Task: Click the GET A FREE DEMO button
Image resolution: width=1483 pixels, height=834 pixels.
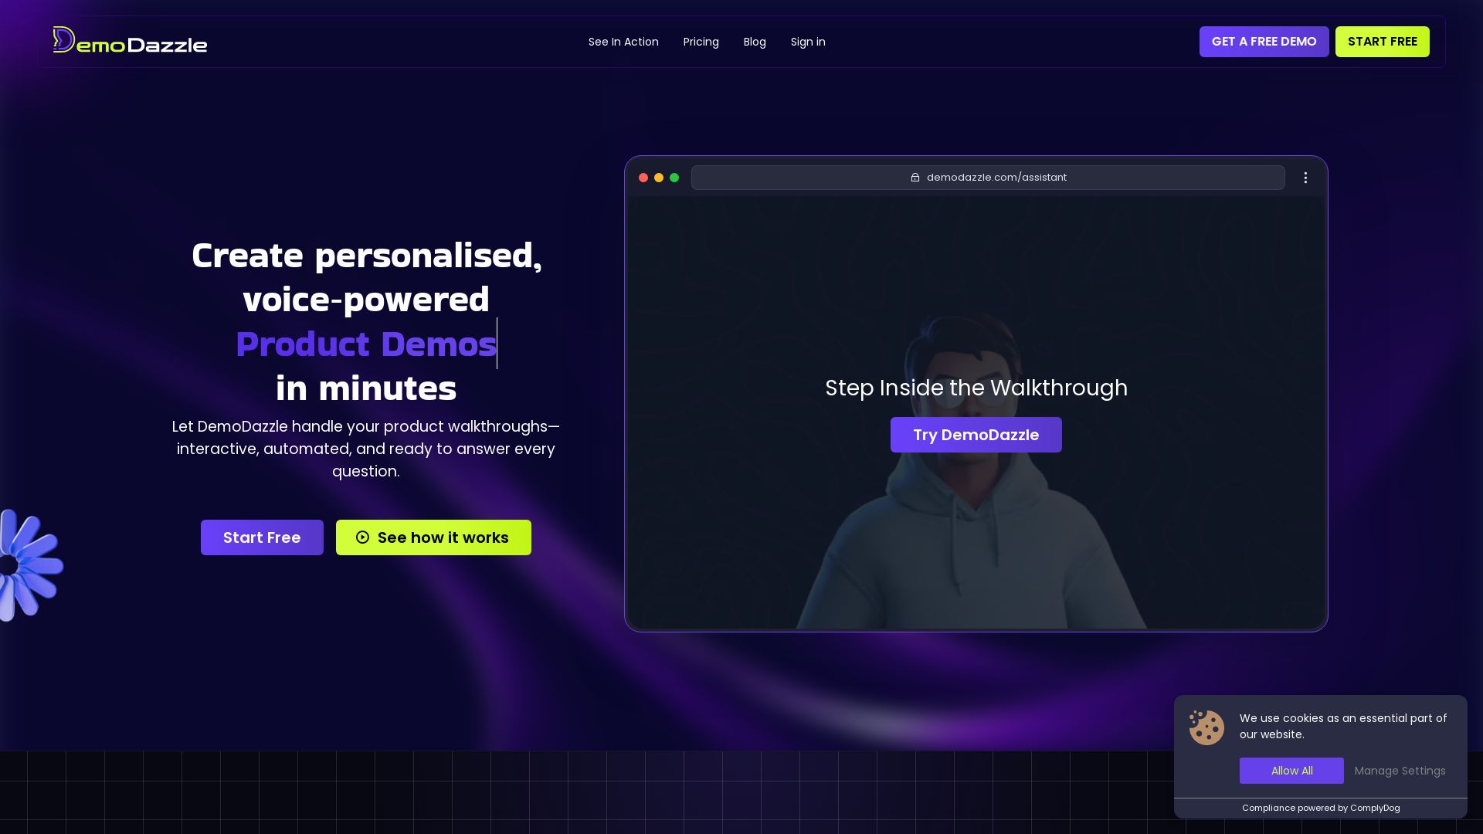Action: [x=1264, y=42]
